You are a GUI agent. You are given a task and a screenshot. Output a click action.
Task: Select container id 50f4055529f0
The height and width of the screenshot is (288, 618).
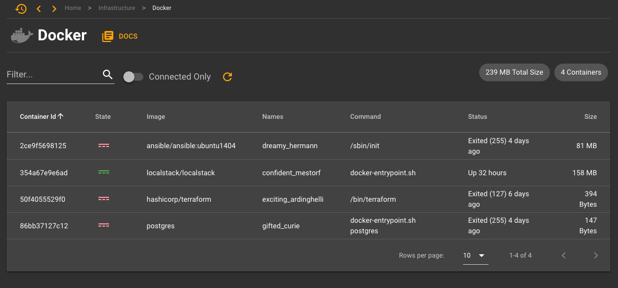pyautogui.click(x=43, y=200)
